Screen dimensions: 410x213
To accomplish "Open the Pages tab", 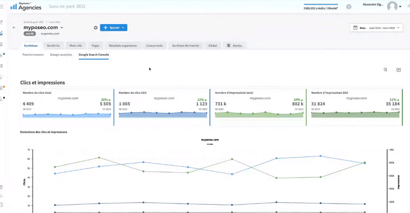I will 96,46.
